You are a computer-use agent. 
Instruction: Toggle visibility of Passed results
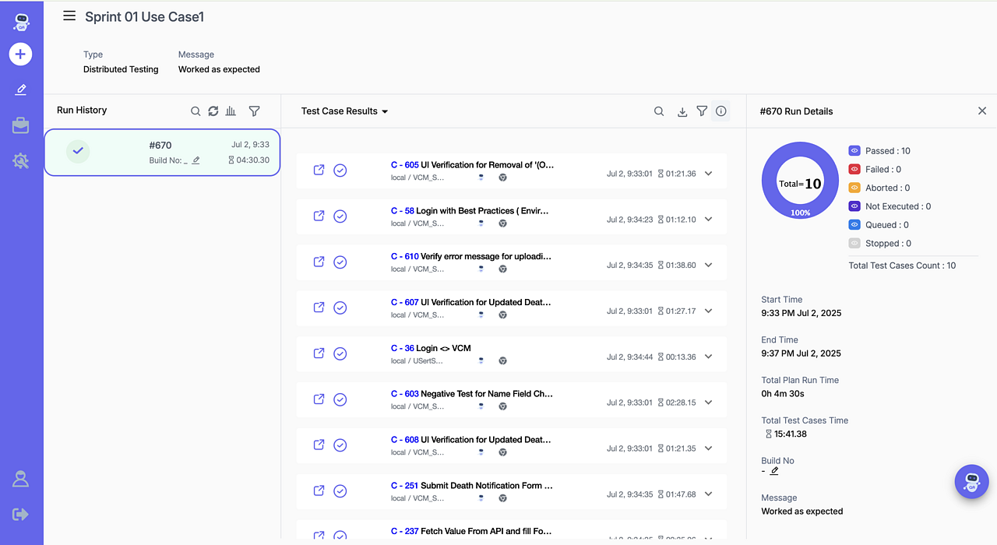(854, 151)
